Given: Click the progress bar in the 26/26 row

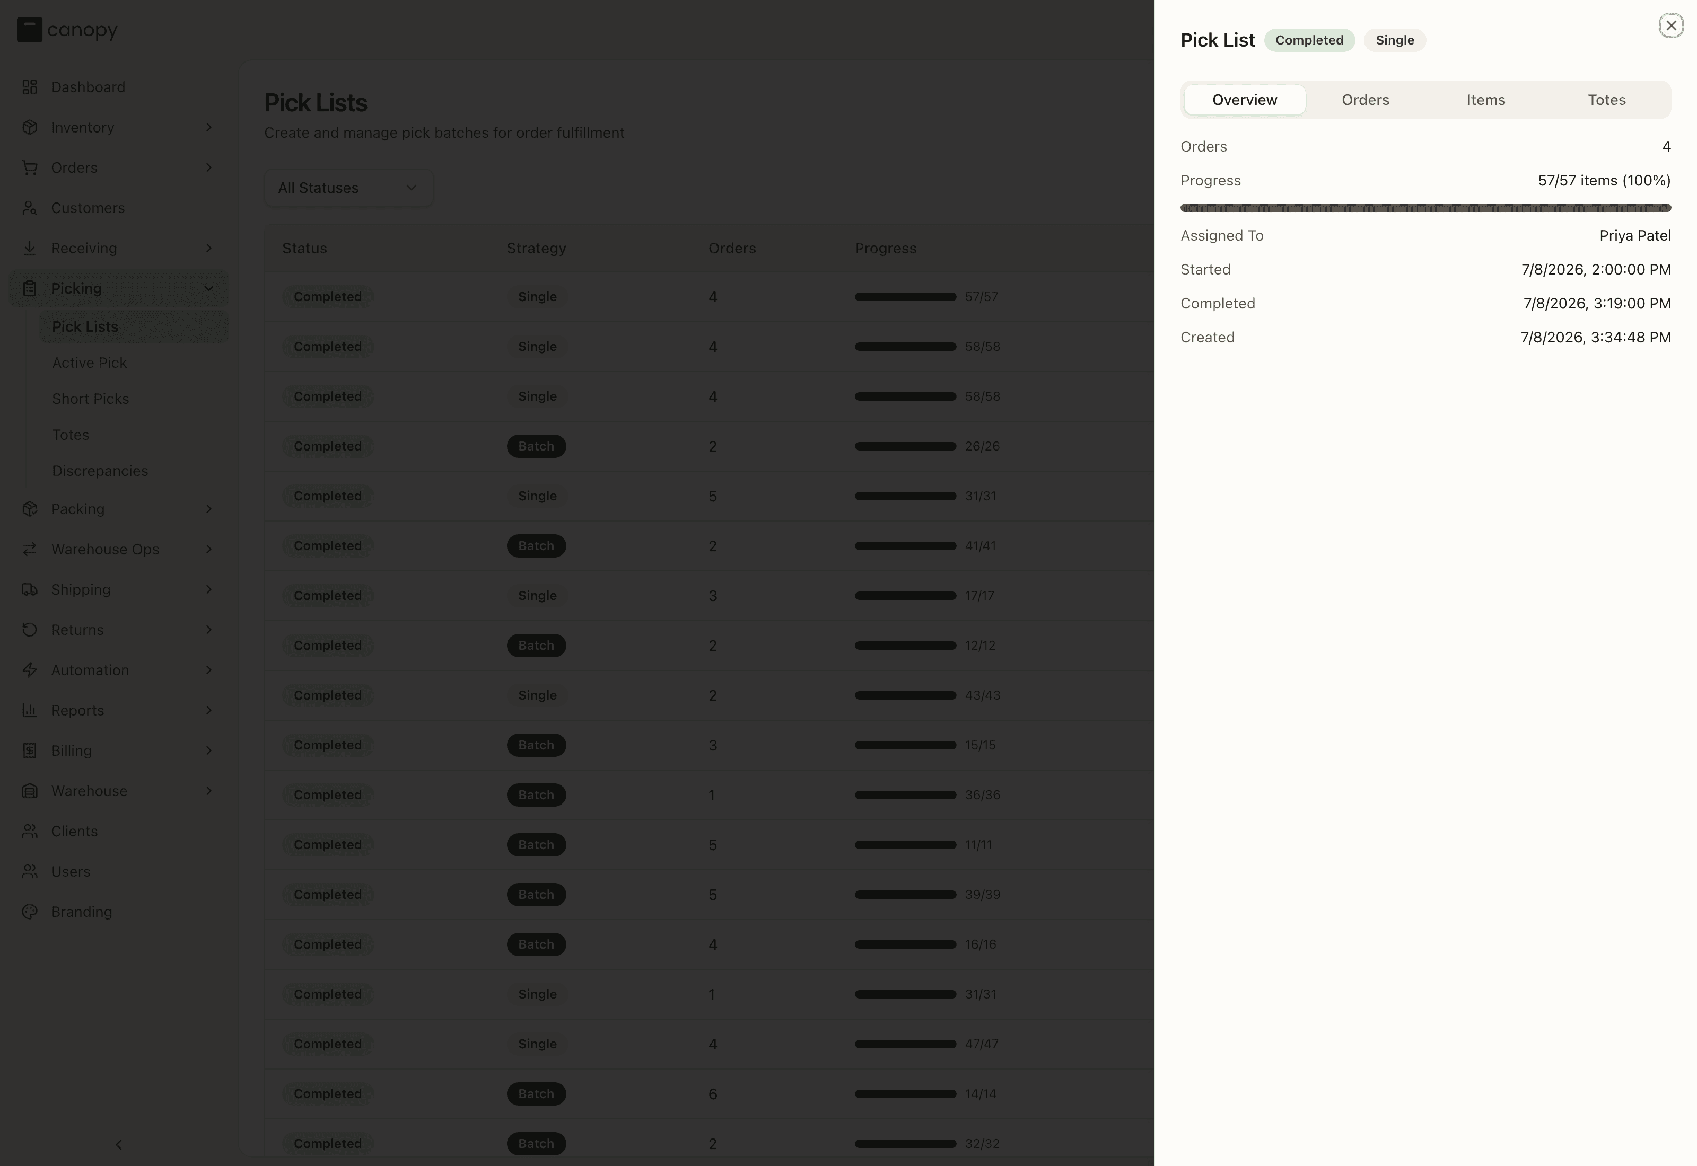Looking at the screenshot, I should [905, 446].
